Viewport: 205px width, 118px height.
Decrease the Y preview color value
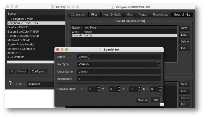[140, 90]
